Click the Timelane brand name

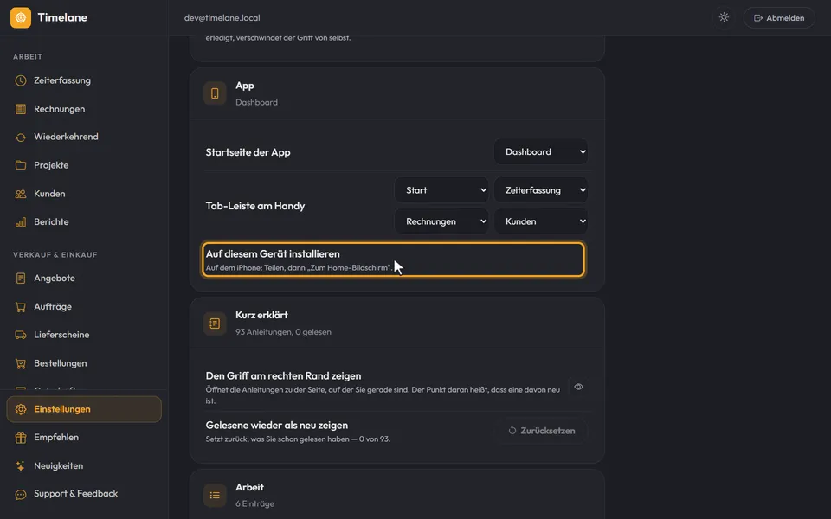click(x=62, y=17)
